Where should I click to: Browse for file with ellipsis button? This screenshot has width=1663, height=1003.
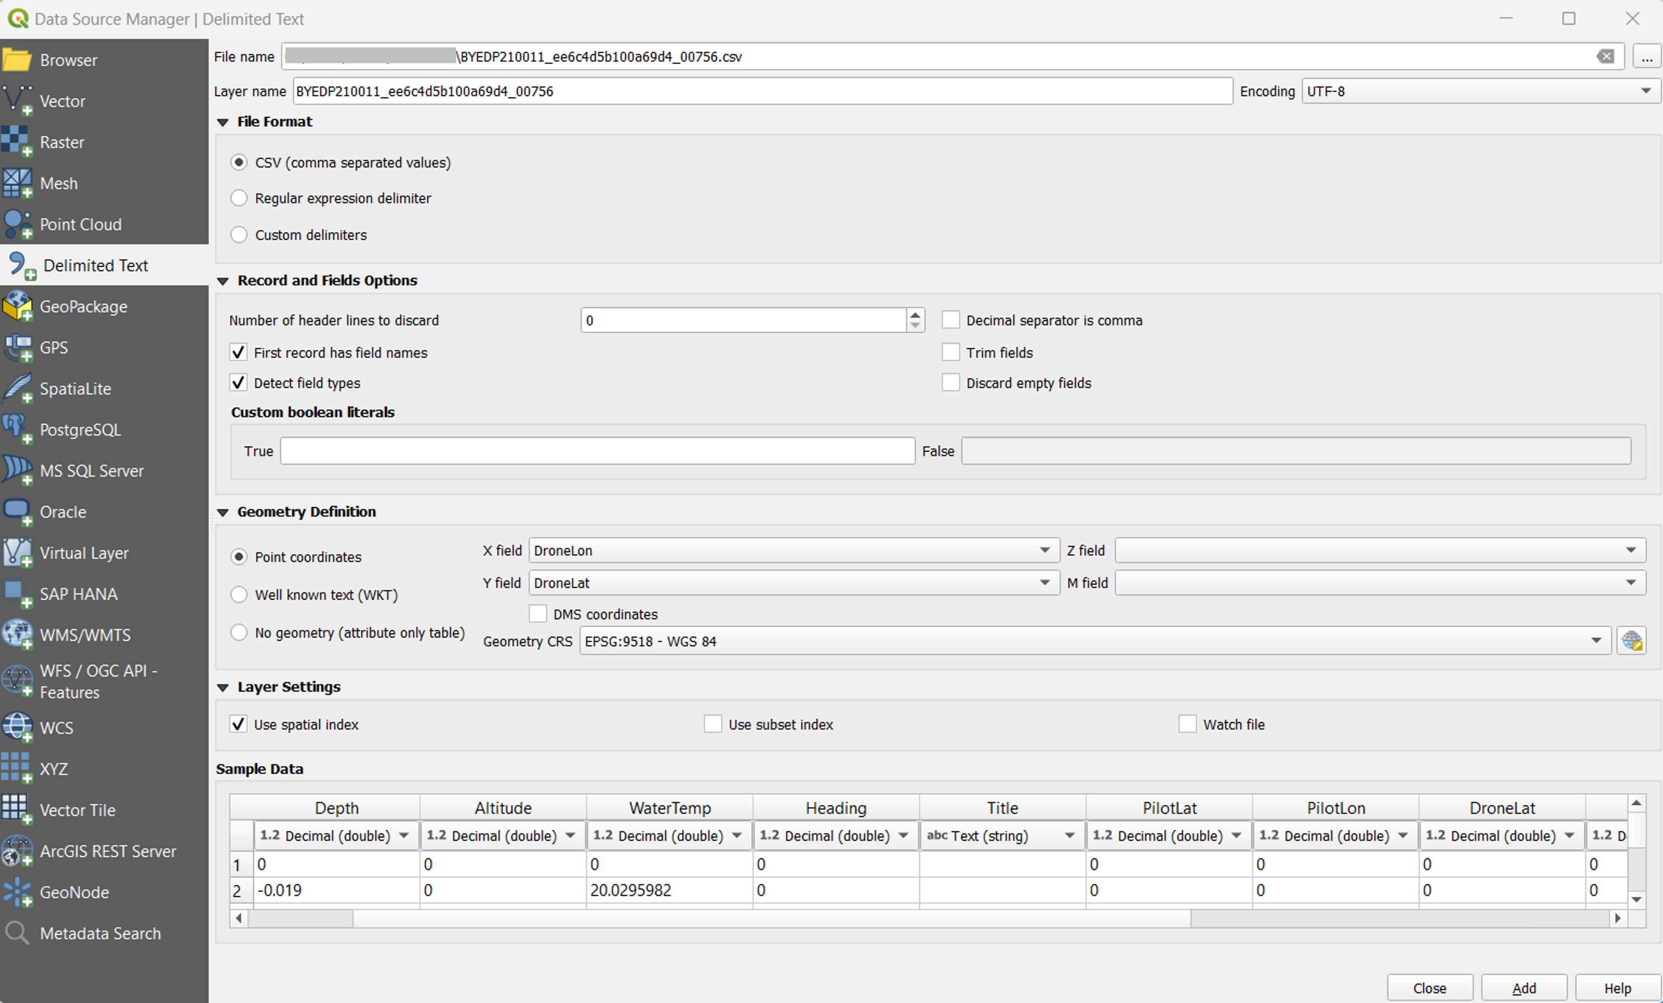pos(1646,57)
